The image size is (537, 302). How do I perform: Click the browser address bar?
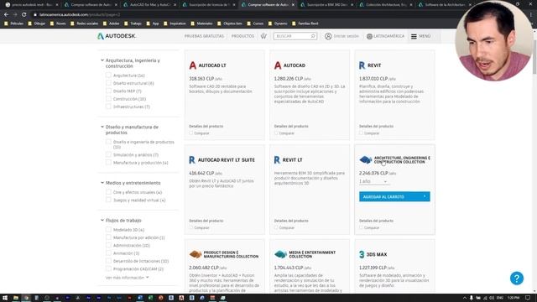[240, 15]
